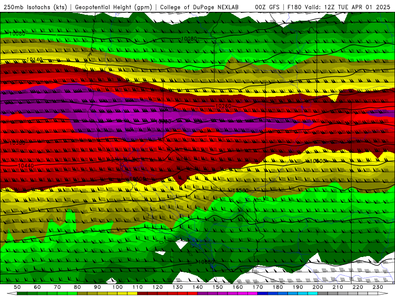Click the 10560 height contour label

point(240,190)
